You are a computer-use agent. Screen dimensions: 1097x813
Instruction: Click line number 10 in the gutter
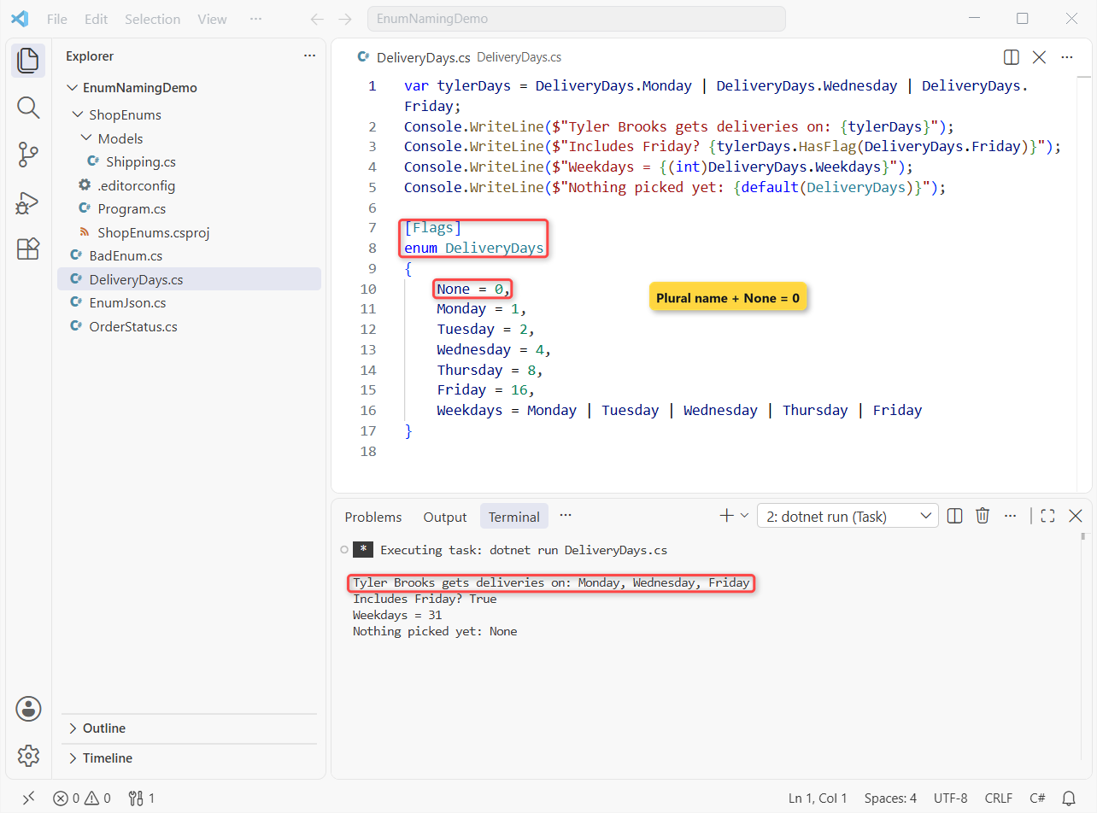[x=368, y=289]
